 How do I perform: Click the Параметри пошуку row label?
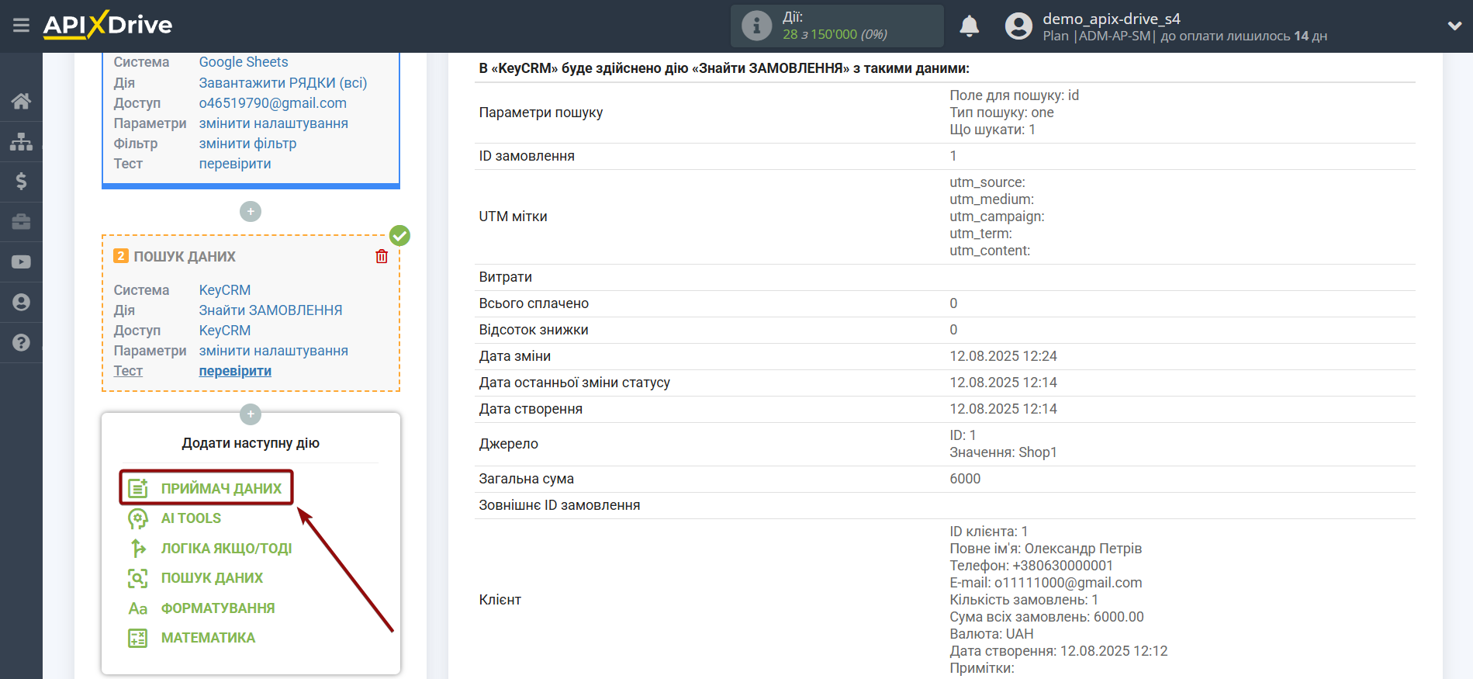[x=541, y=113]
